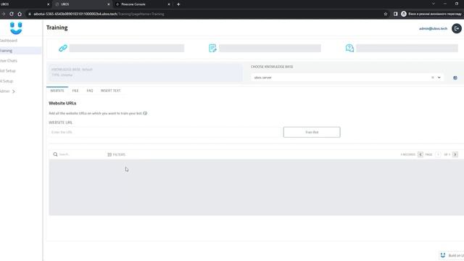Click the browser address bar URL
Viewport: 464px width, 261px height.
tap(99, 14)
